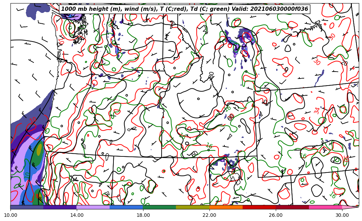Image resolution: width=362 pixels, height=221 pixels.
Task: Click the olive-yellow shaded patch off the coast
Action: click(39, 149)
